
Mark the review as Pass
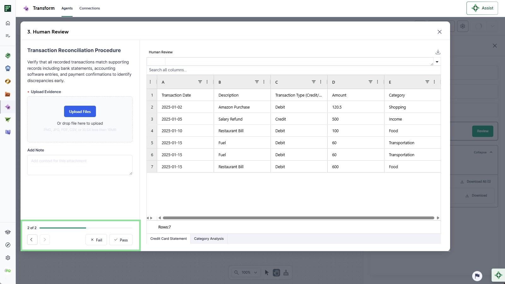(121, 240)
